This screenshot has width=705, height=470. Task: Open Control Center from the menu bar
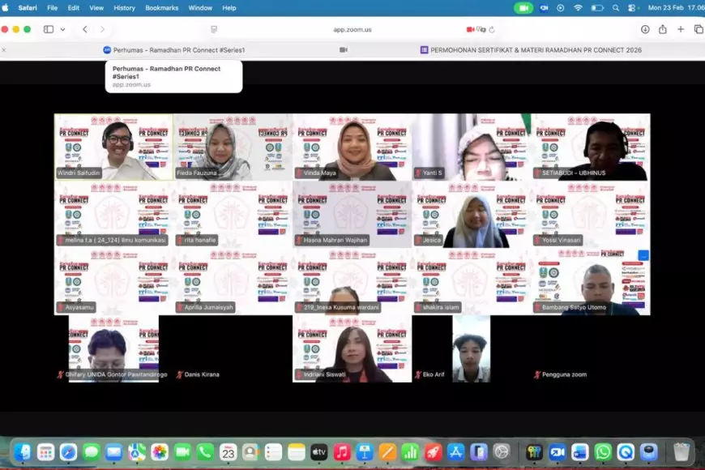click(x=631, y=7)
